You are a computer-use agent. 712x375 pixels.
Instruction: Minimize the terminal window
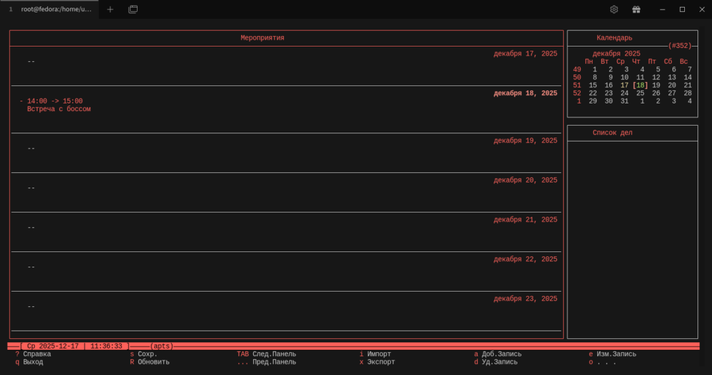coord(663,9)
